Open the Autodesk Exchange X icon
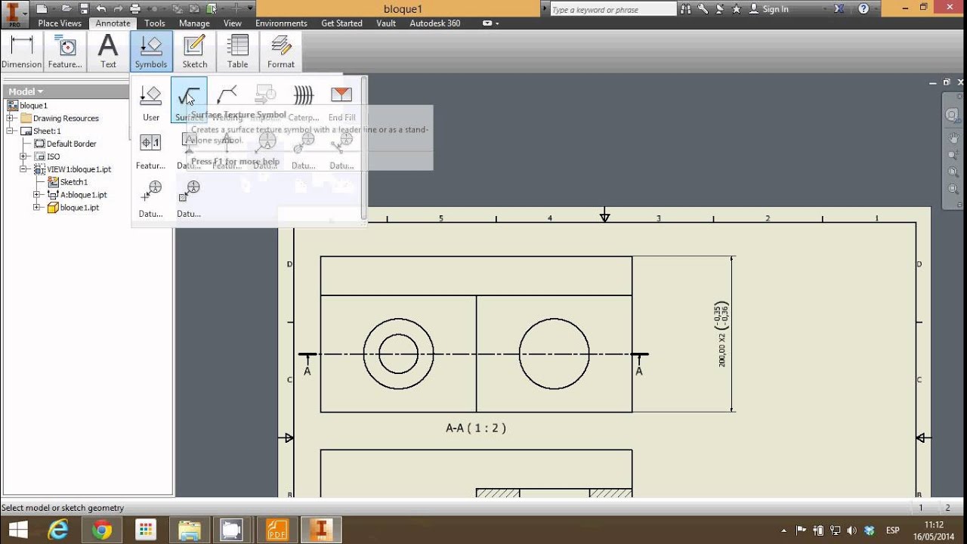967x544 pixels. pyautogui.click(x=839, y=9)
